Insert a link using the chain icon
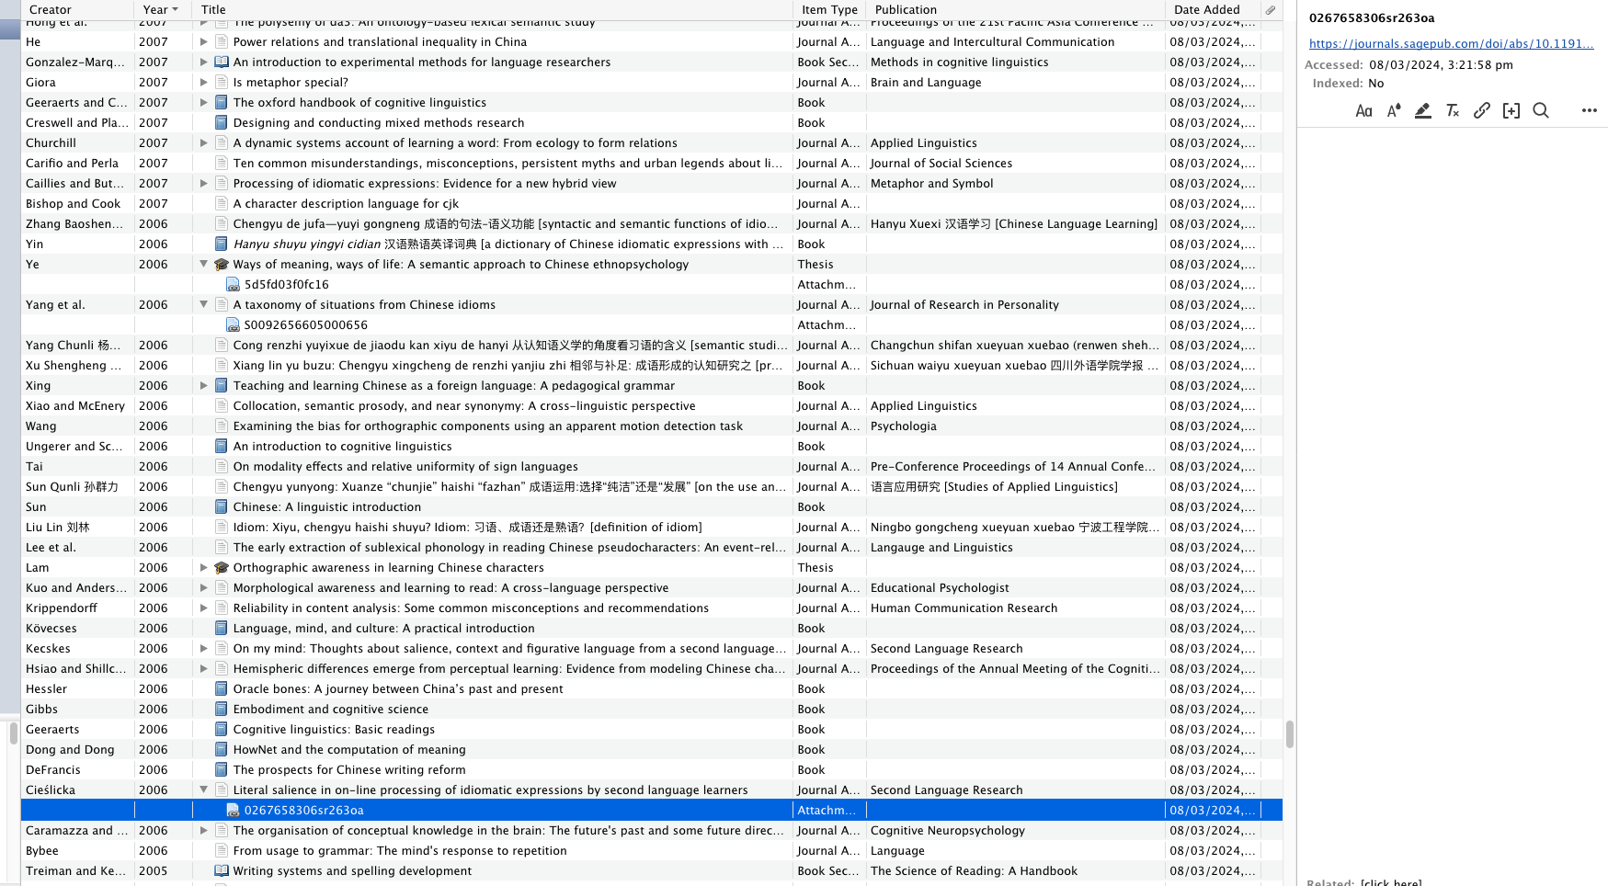The height and width of the screenshot is (886, 1608). tap(1482, 111)
